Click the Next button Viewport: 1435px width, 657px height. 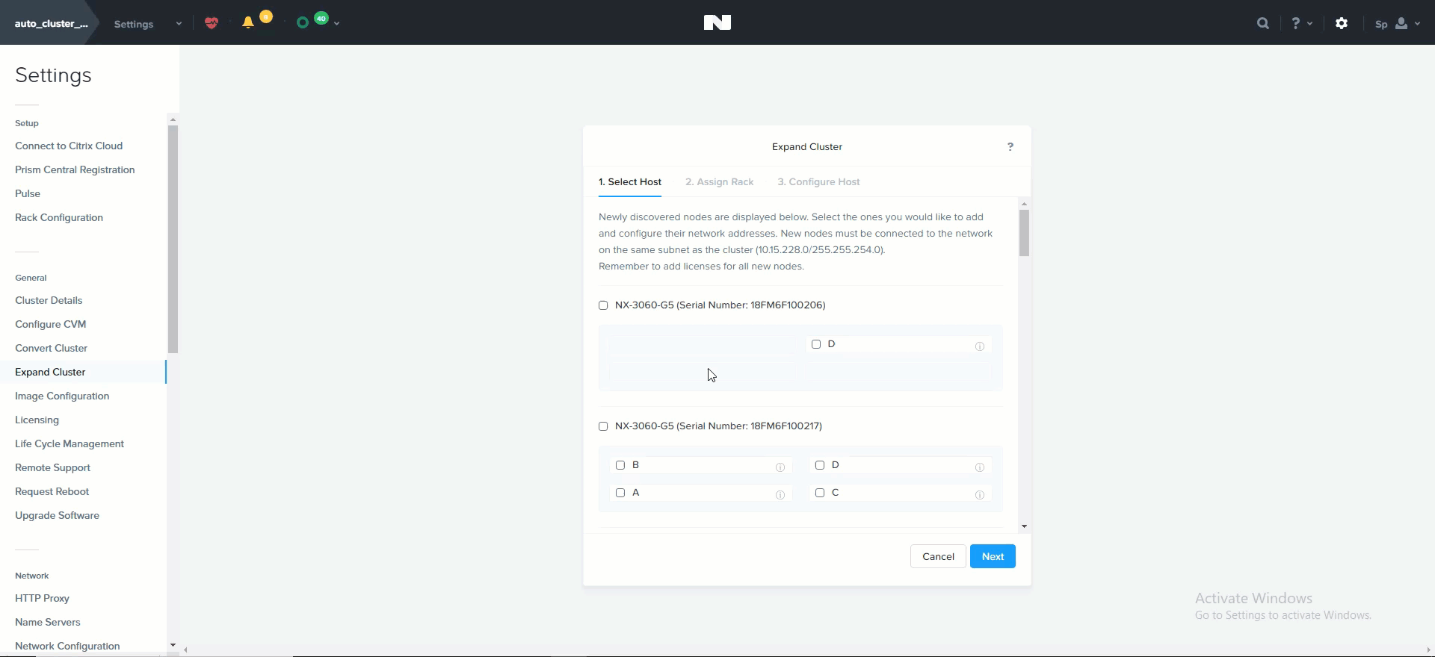(992, 556)
